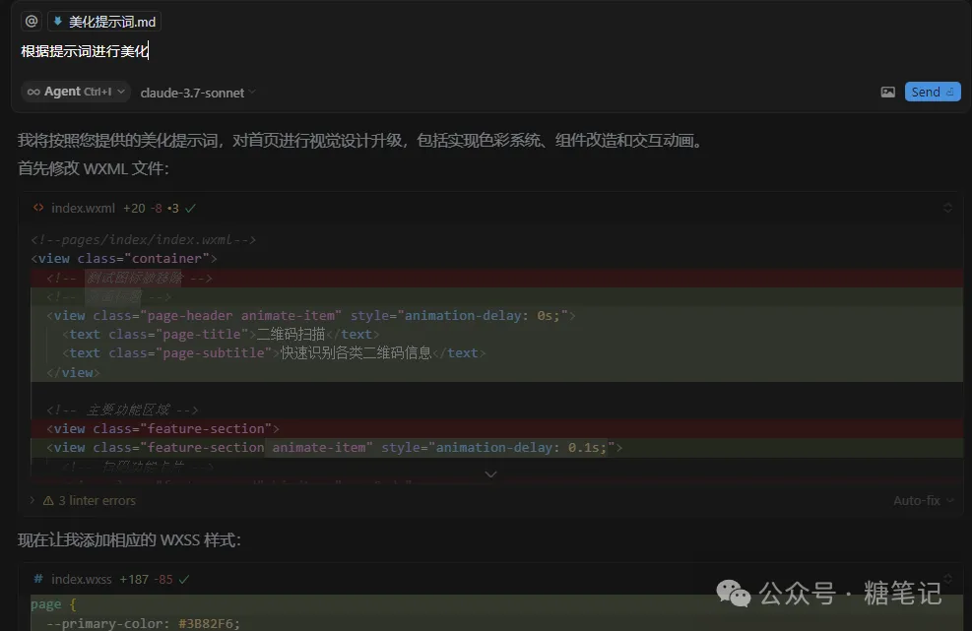This screenshot has height=631, width=972.
Task: Send the message with the Send button
Action: [x=933, y=92]
